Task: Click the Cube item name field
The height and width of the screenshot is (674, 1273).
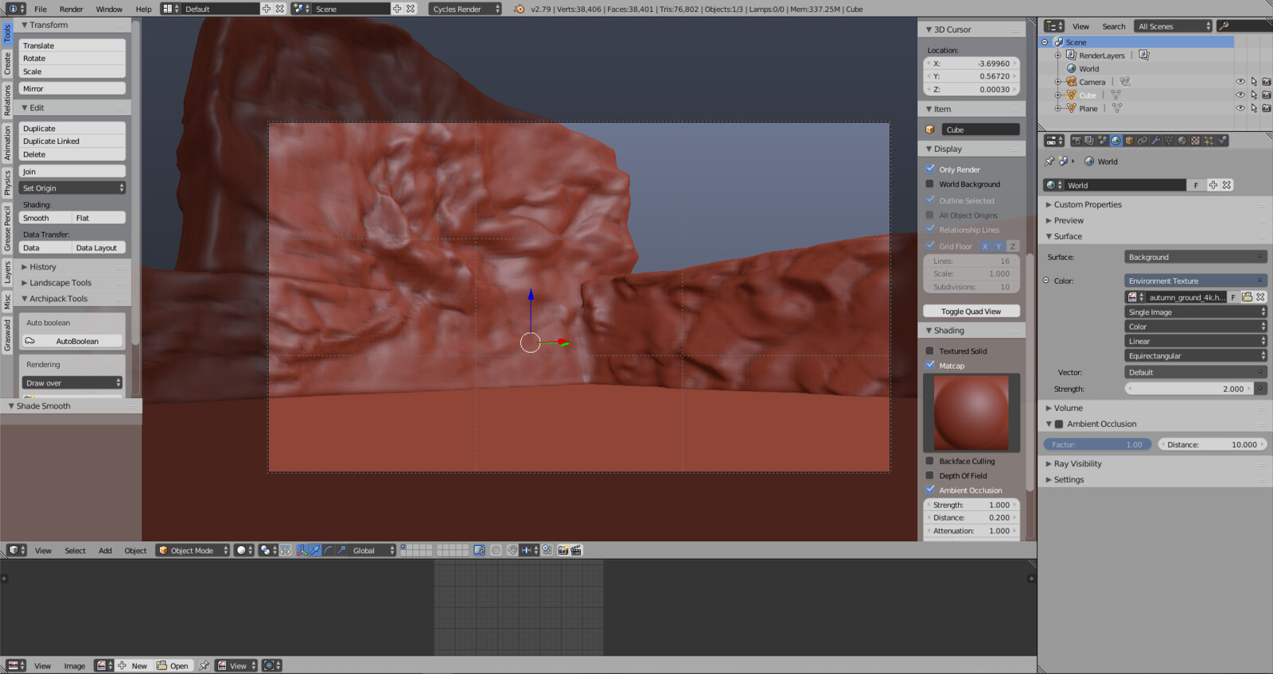Action: pos(981,130)
